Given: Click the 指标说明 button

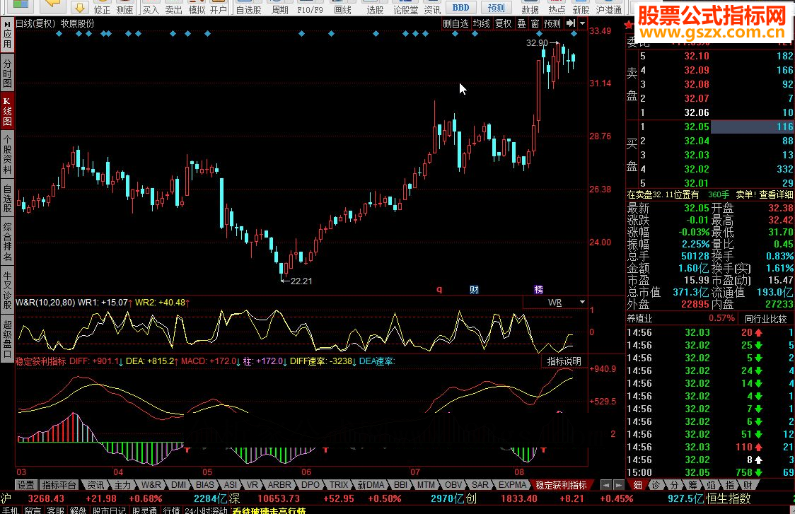Looking at the screenshot, I should [x=564, y=361].
